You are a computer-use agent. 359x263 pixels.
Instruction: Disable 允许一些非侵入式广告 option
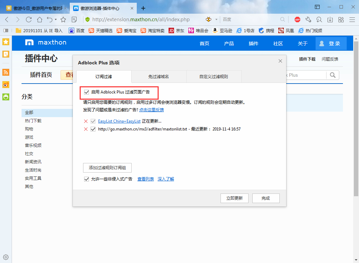point(87,179)
